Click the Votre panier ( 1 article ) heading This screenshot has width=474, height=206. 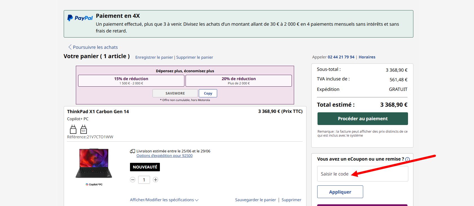coord(97,56)
